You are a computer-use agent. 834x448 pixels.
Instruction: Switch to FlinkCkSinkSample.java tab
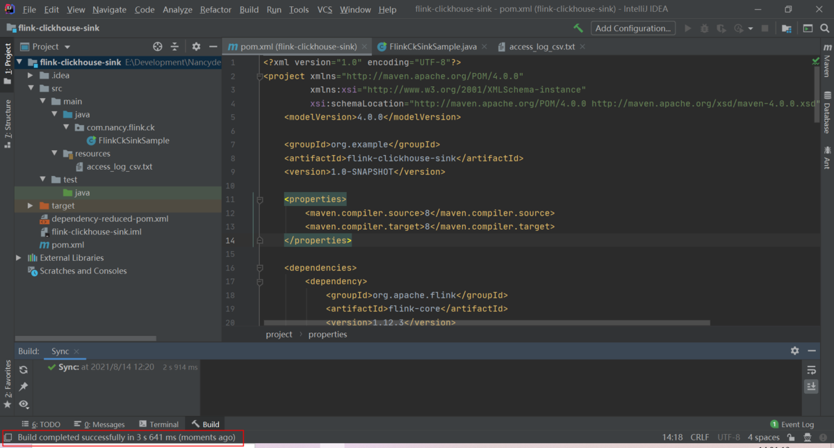433,47
